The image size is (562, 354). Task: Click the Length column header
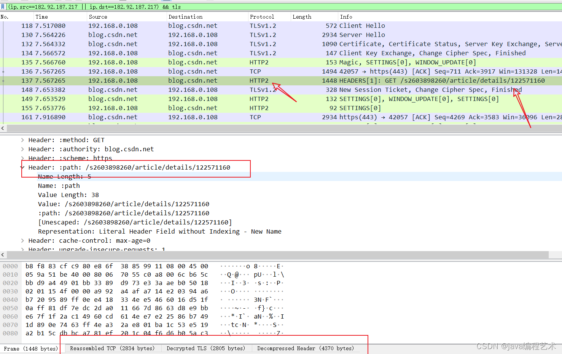pyautogui.click(x=302, y=17)
